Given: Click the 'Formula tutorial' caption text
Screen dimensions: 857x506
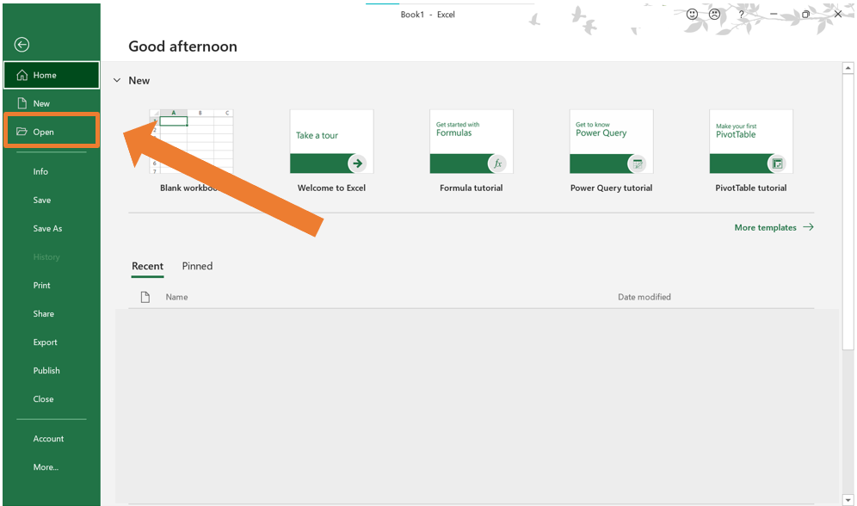Looking at the screenshot, I should [472, 188].
